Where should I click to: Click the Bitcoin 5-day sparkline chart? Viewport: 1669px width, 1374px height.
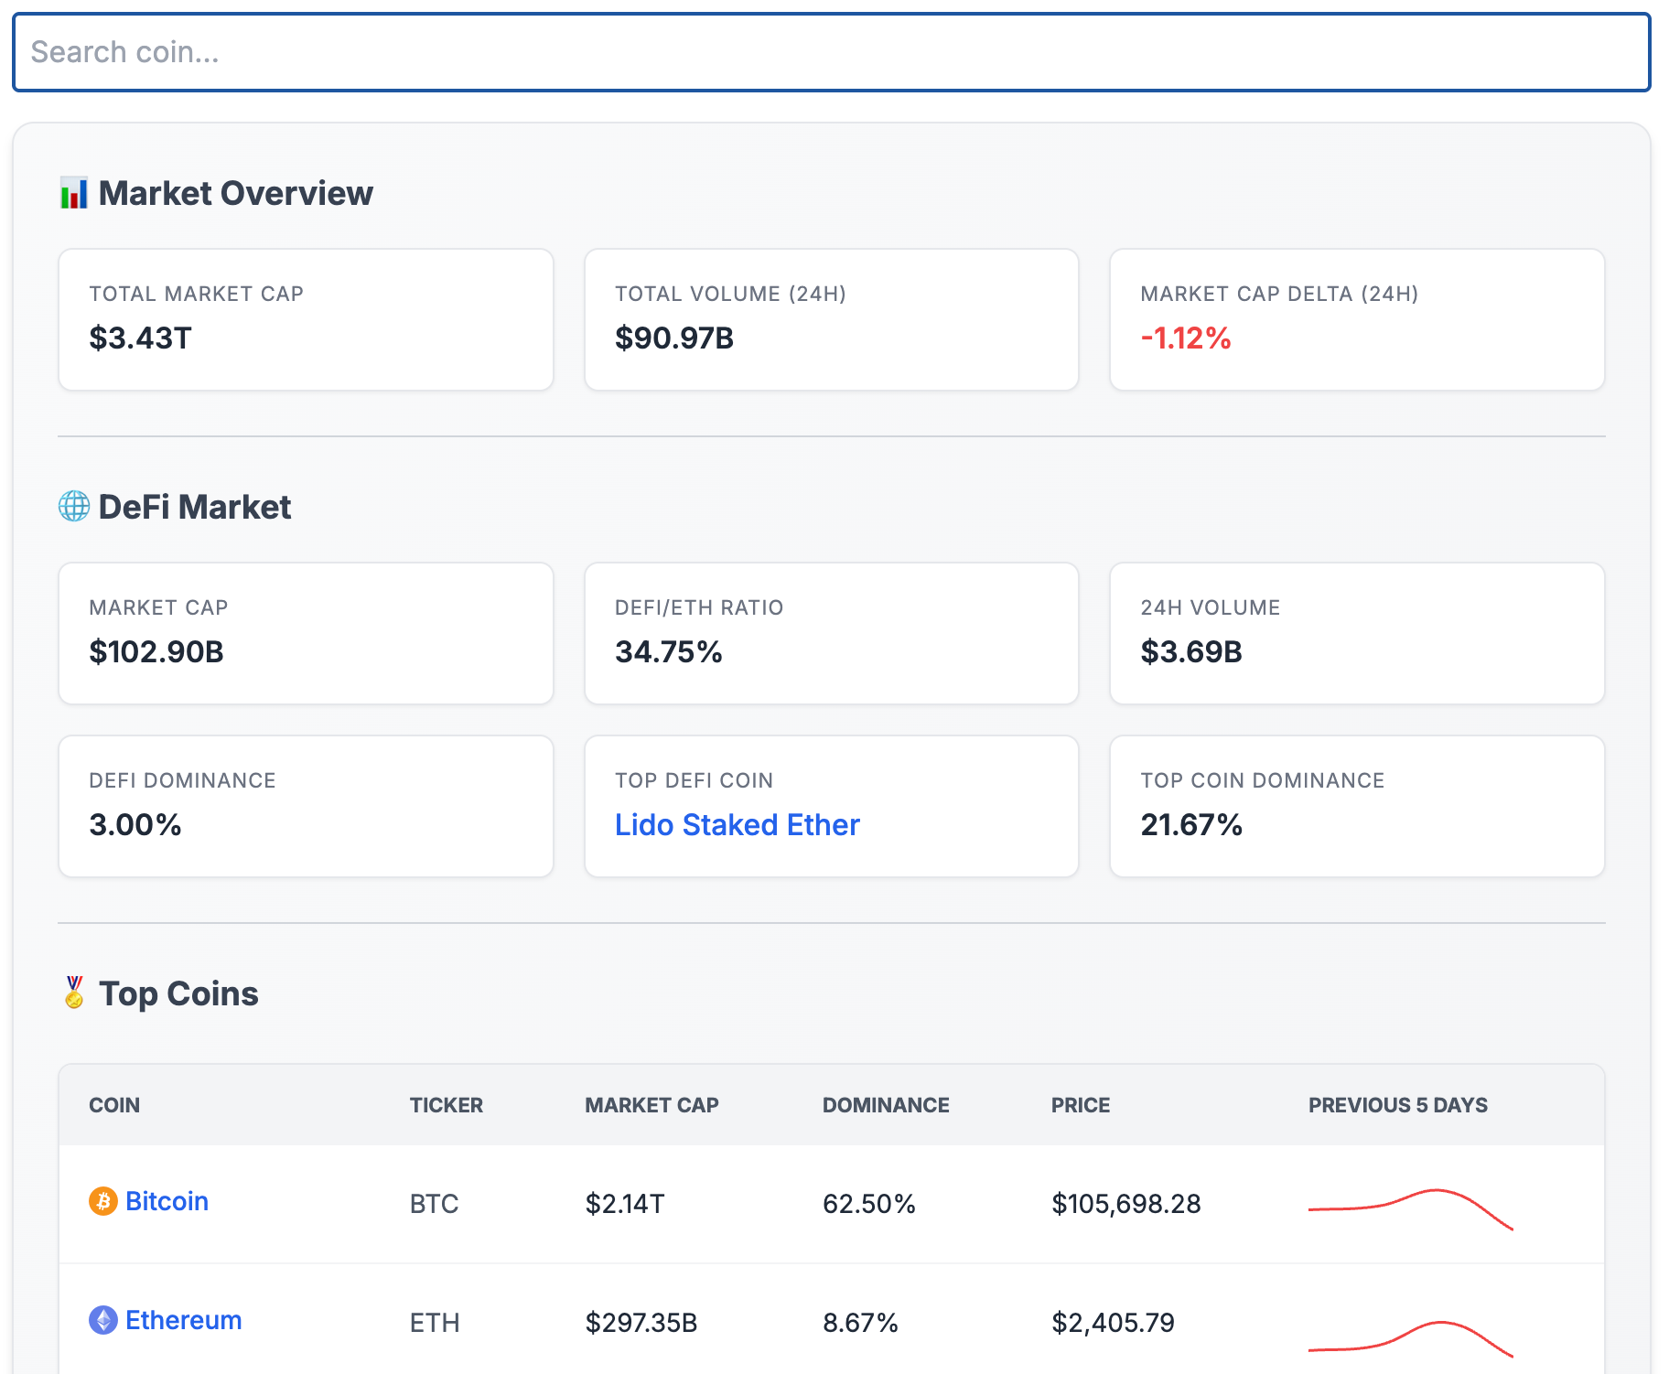[x=1410, y=1208]
